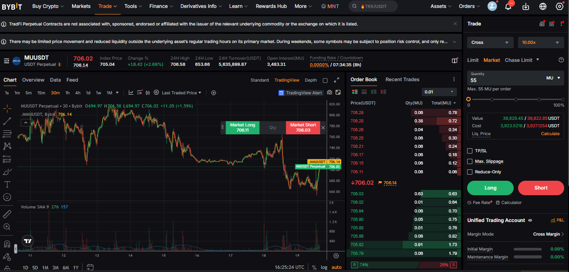Click the red Short button

pyautogui.click(x=541, y=188)
